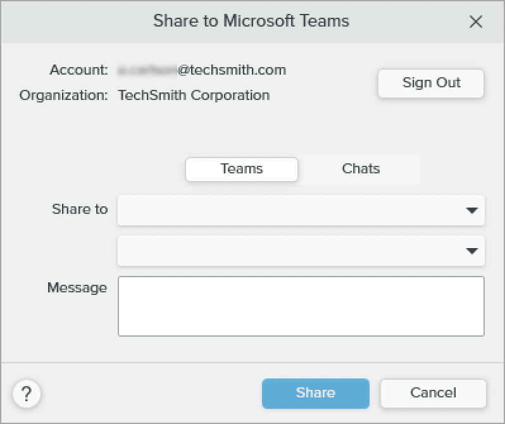This screenshot has height=424, width=505.
Task: Close the Share to Microsoft Teams dialog
Action: point(476,22)
